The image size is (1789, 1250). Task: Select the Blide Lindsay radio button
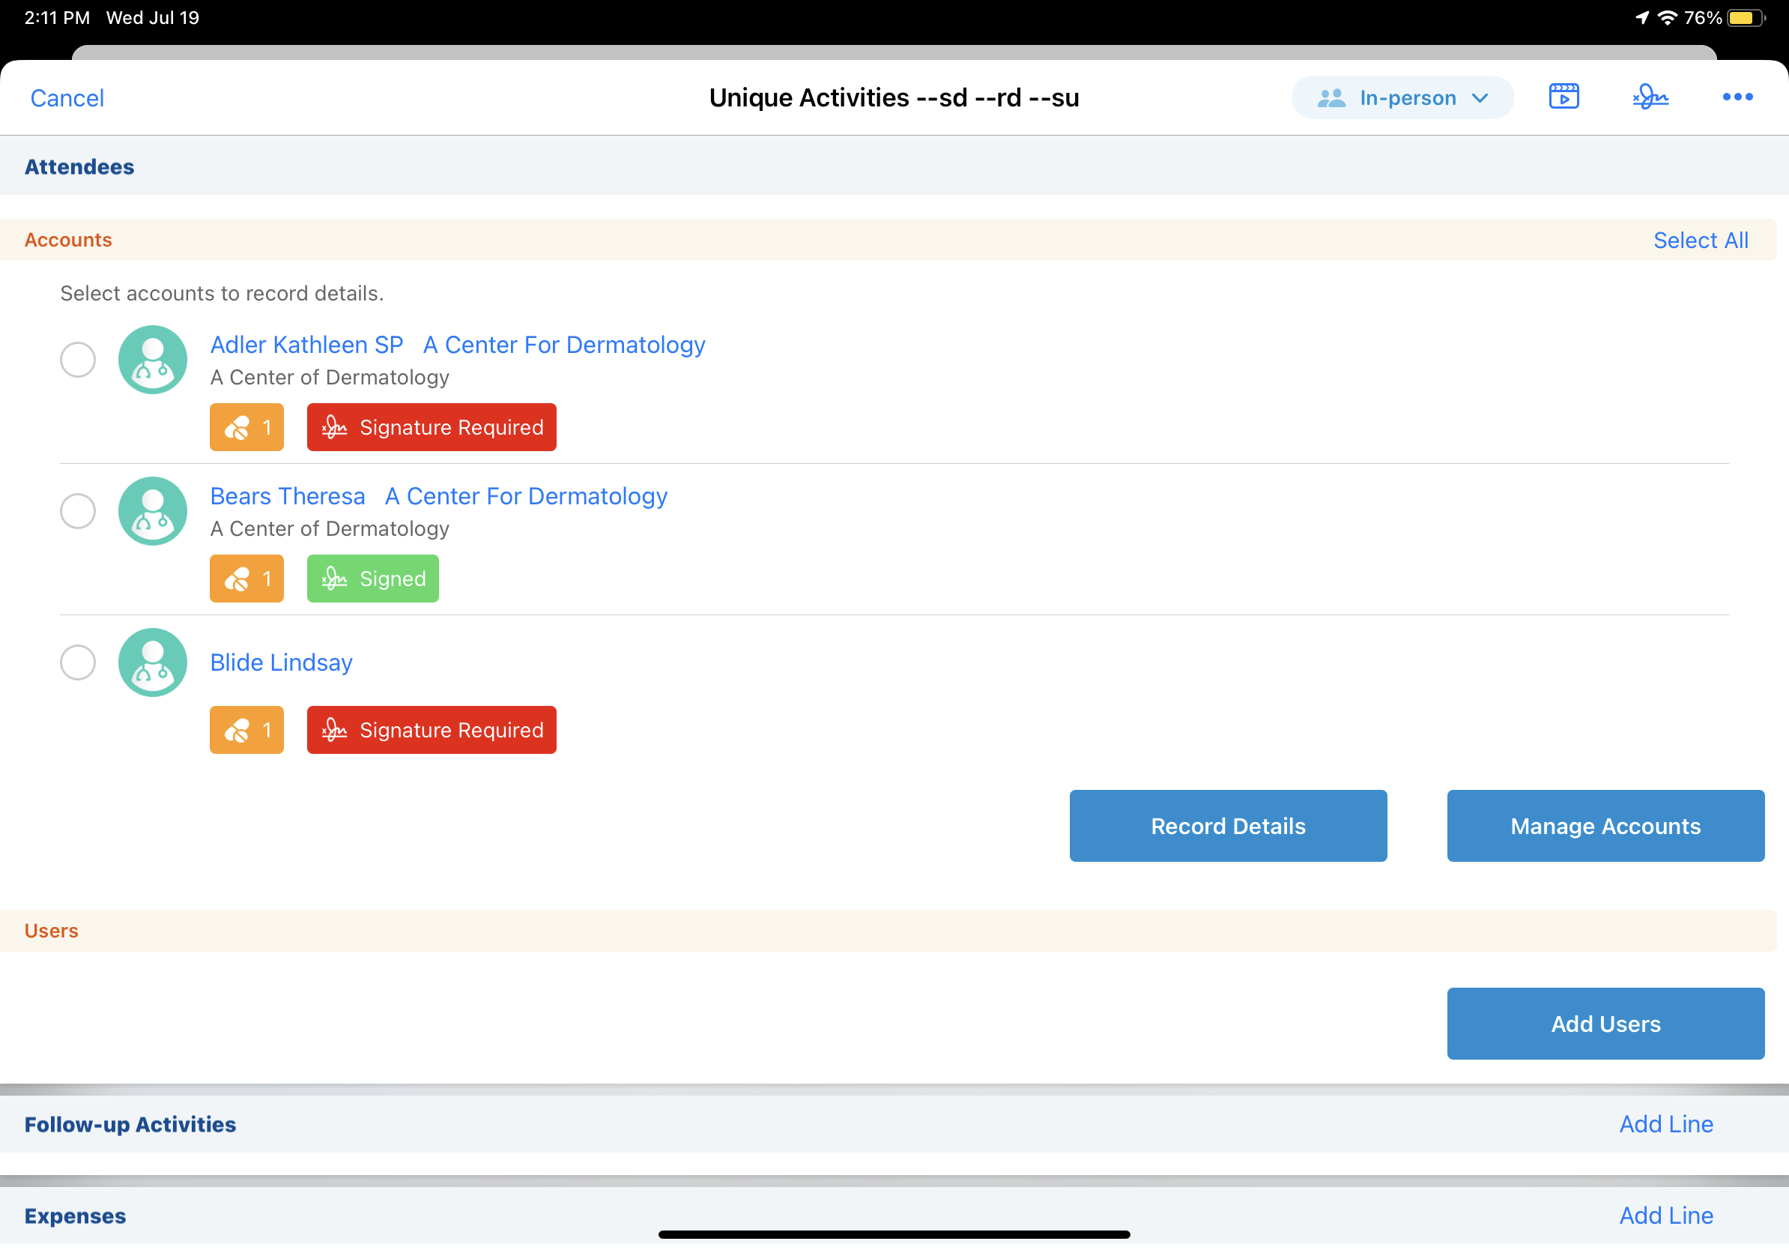(x=78, y=662)
